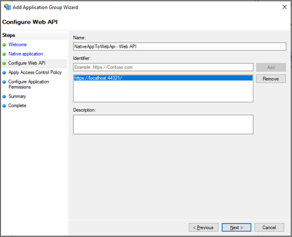Select Apply Access Control Policy step
The width and height of the screenshot is (292, 237).
pyautogui.click(x=35, y=72)
